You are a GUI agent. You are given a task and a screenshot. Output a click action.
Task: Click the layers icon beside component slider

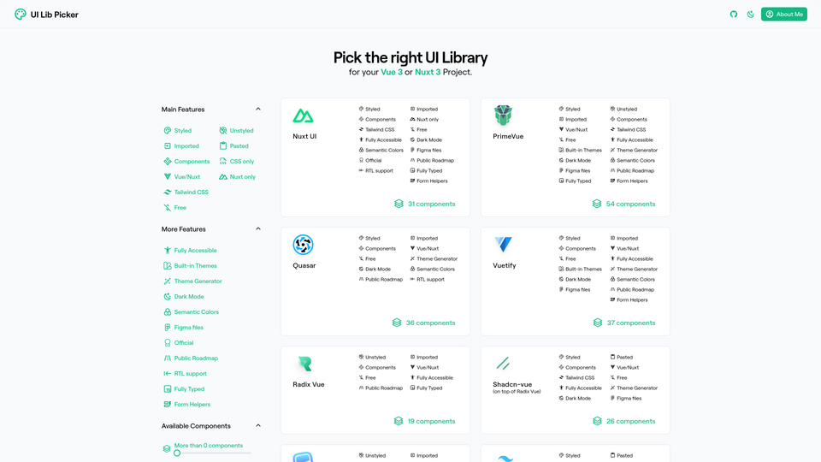coord(167,449)
